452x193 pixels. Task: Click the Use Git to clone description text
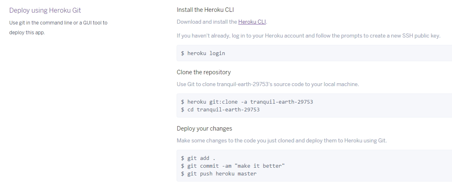coord(268,84)
